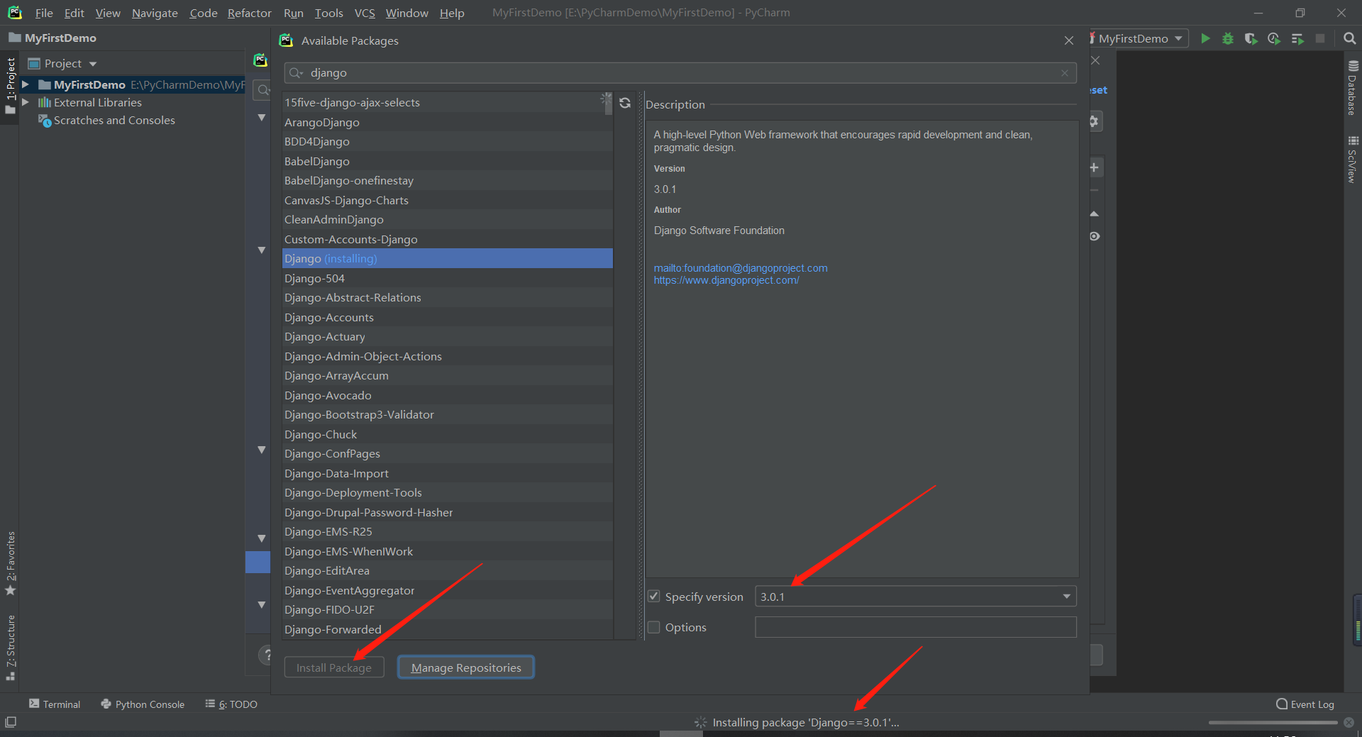This screenshot has width=1362, height=737.
Task: Click the Install Package button
Action: pyautogui.click(x=334, y=667)
